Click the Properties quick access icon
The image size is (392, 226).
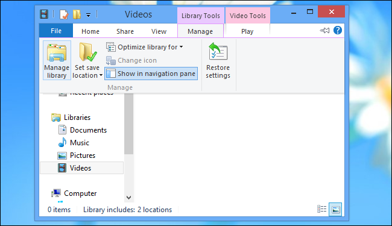point(64,14)
